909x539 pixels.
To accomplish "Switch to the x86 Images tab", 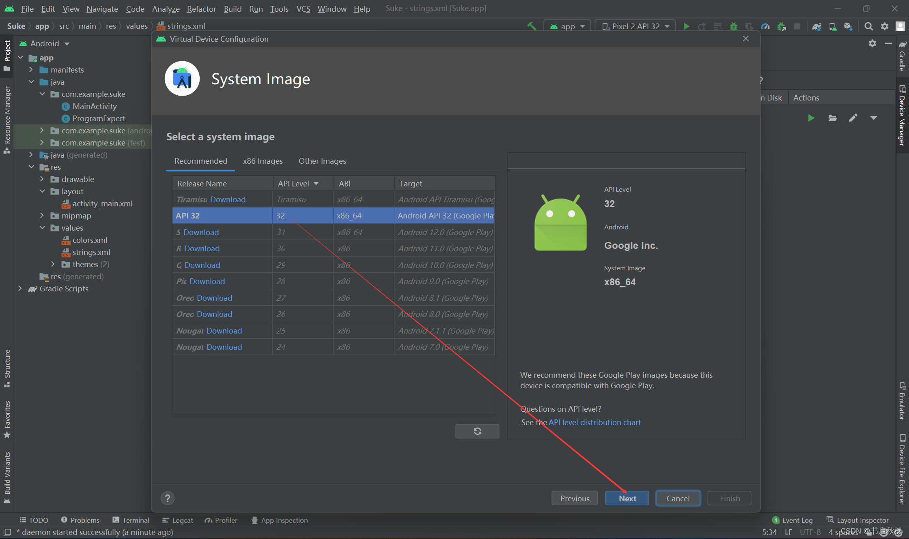I will coord(263,161).
